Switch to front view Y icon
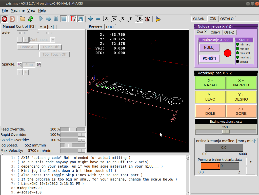The width and height of the screenshot is (259, 195). tap(130, 19)
